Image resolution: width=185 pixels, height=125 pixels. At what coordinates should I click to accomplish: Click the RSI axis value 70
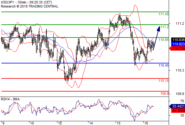point(182,101)
